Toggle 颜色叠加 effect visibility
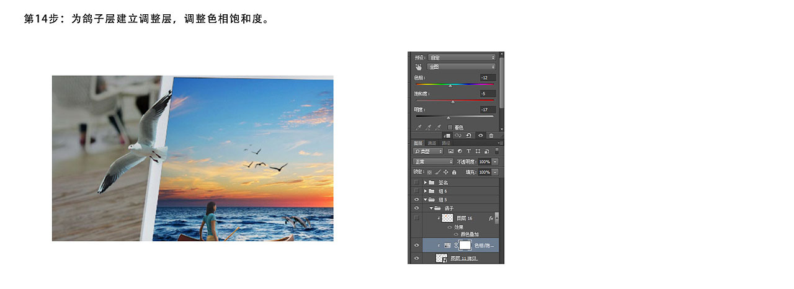The image size is (794, 289). coord(456,234)
